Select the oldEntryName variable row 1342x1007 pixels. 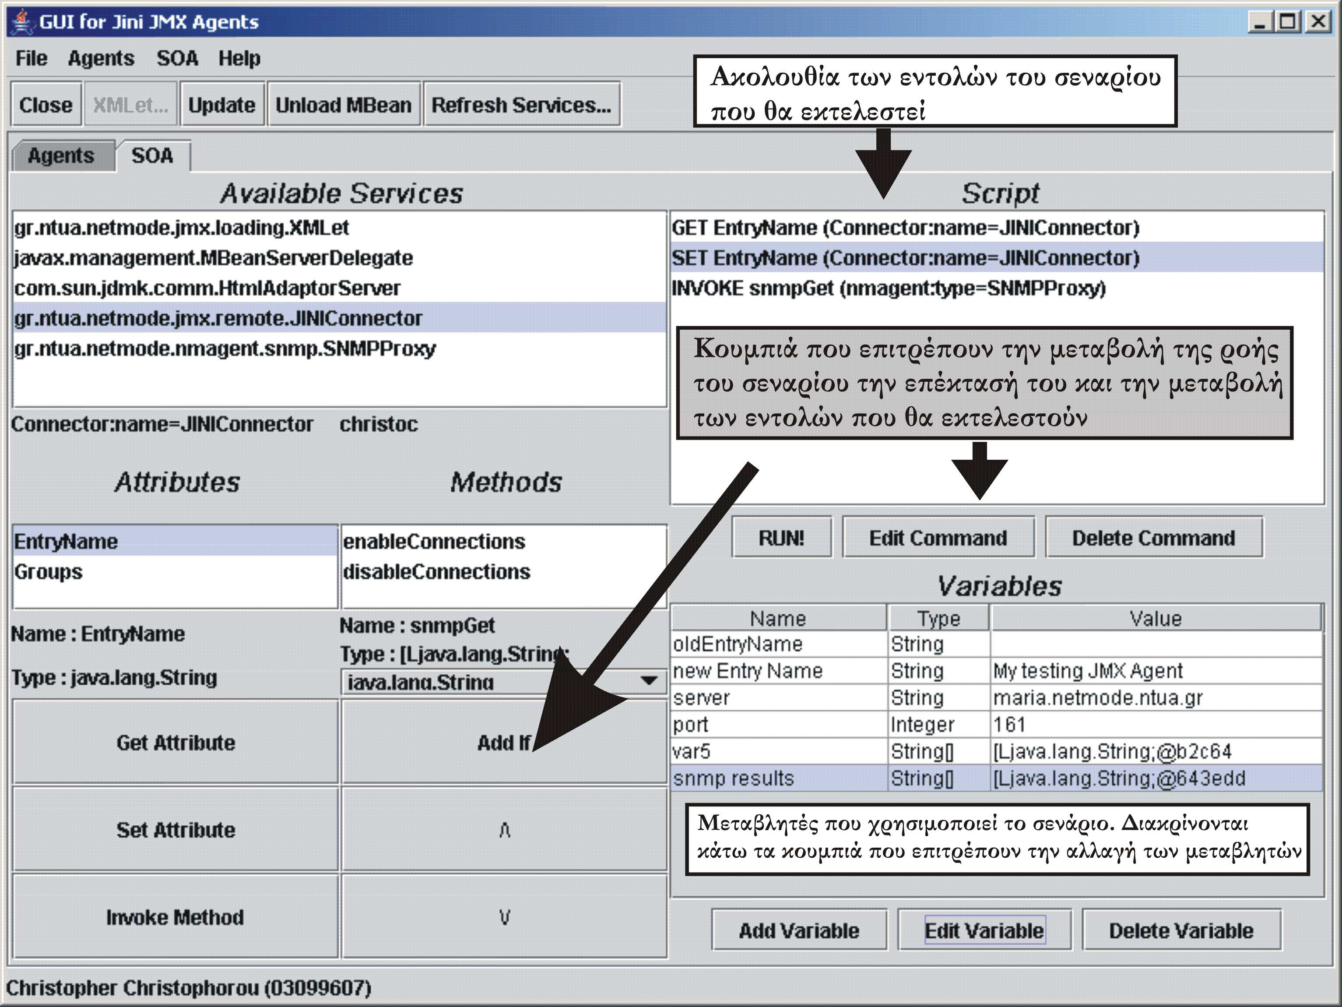tap(996, 644)
